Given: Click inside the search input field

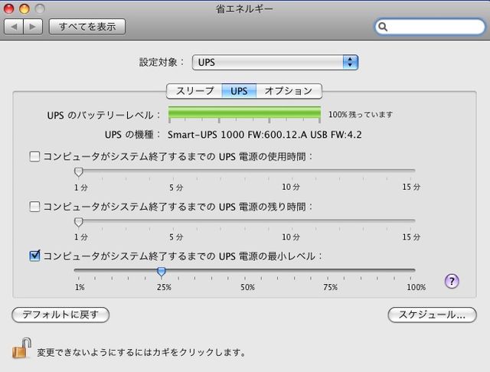Looking at the screenshot, I should click(x=430, y=27).
